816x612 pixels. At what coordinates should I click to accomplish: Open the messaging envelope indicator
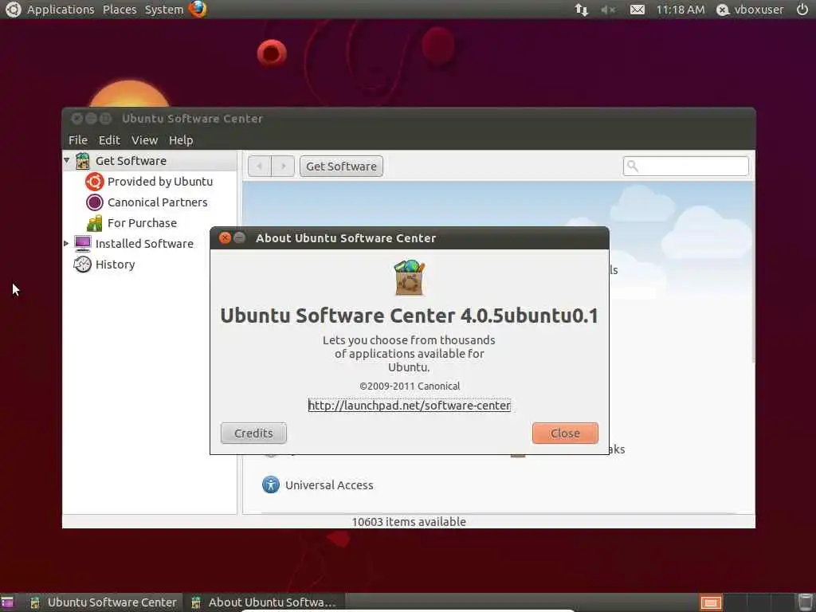click(637, 10)
